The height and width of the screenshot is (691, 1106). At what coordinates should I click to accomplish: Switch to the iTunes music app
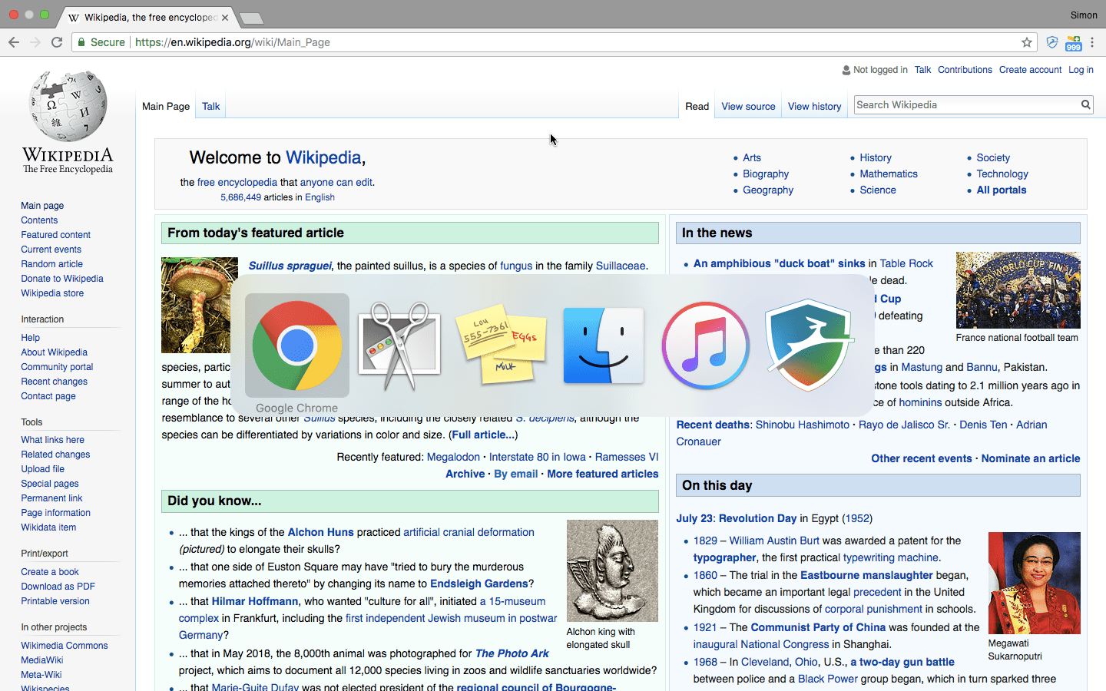point(705,345)
